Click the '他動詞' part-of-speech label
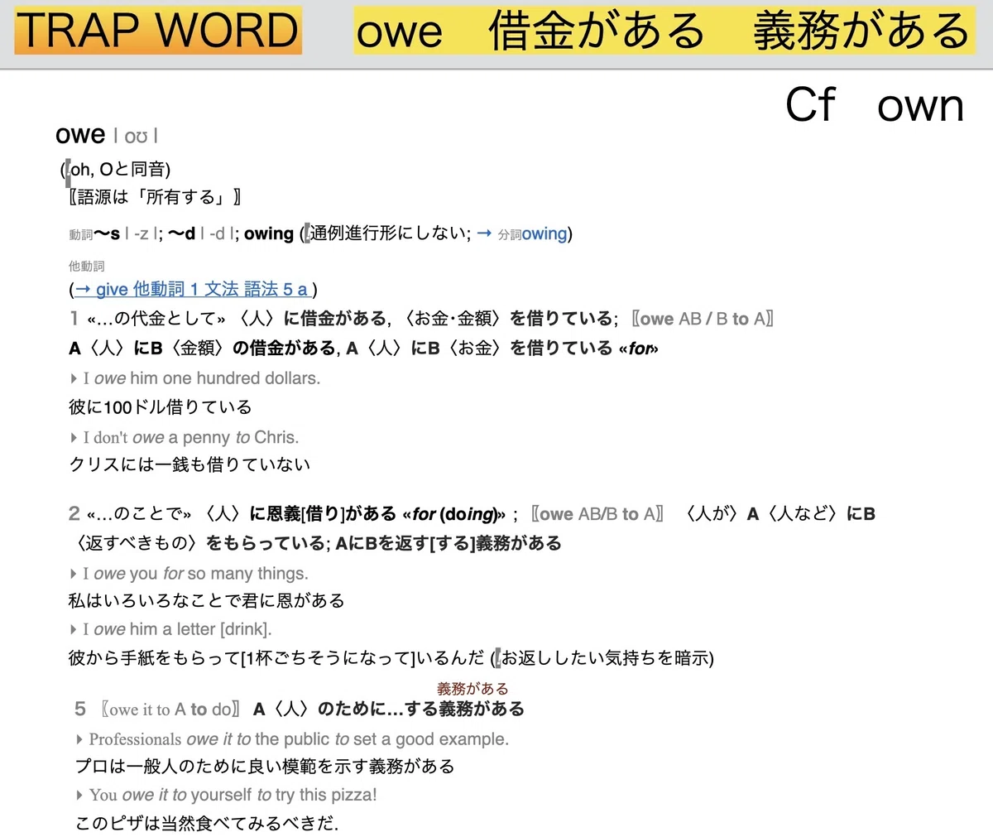This screenshot has width=993, height=837. pos(87,266)
